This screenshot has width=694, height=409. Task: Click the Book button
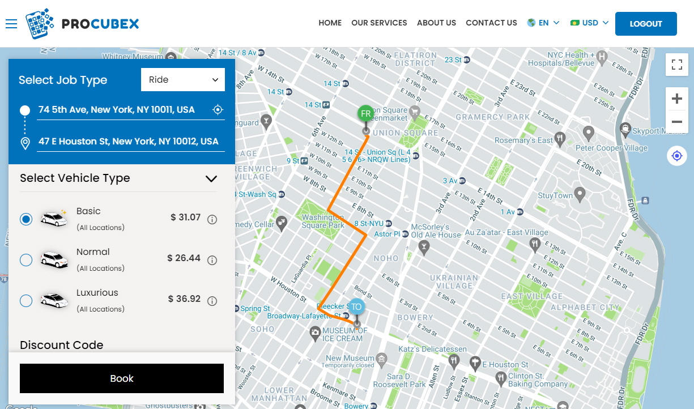[122, 378]
